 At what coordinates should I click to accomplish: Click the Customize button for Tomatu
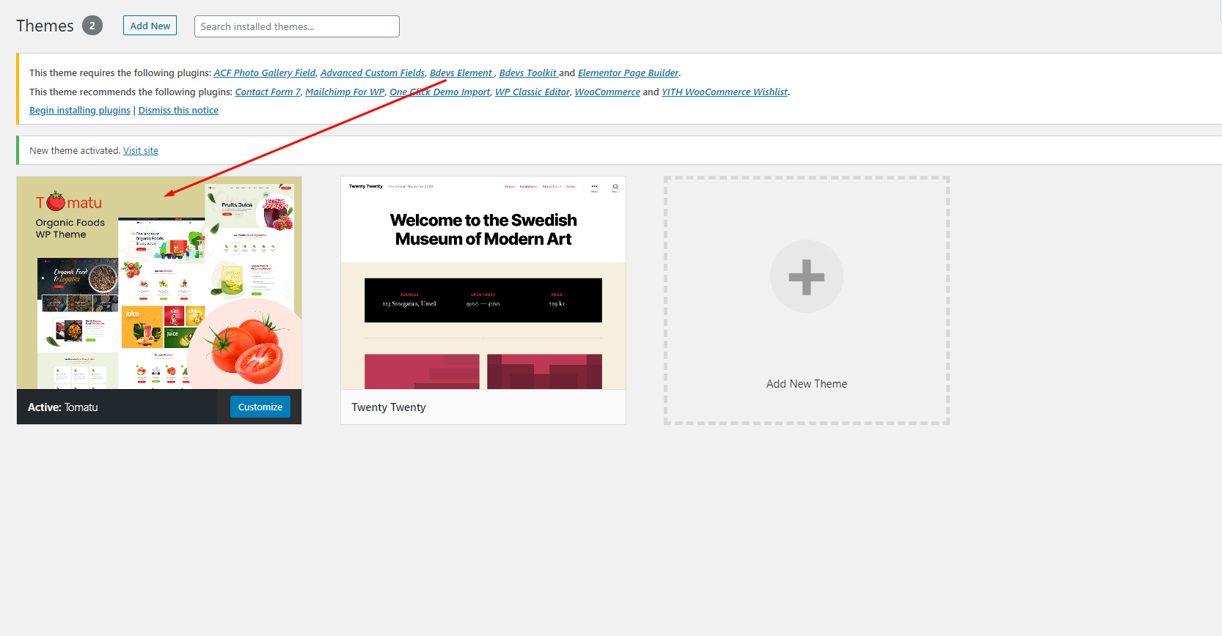click(260, 407)
